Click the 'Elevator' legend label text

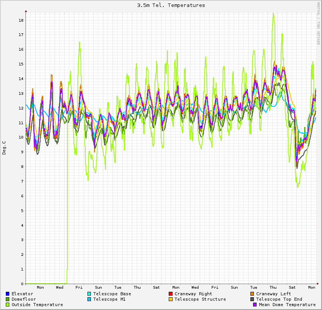click(x=22, y=294)
